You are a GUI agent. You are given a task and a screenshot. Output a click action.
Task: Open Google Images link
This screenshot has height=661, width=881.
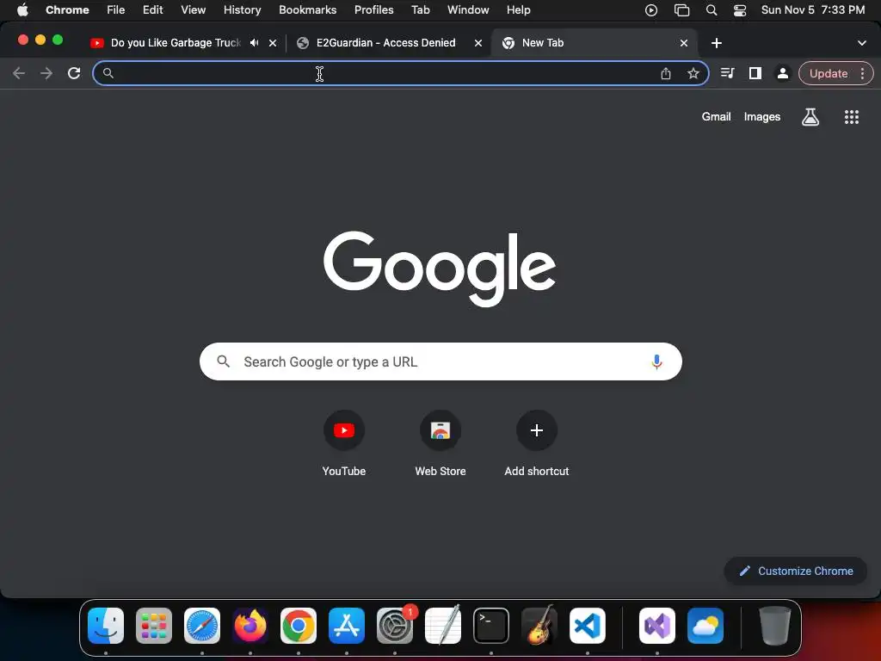click(x=762, y=116)
